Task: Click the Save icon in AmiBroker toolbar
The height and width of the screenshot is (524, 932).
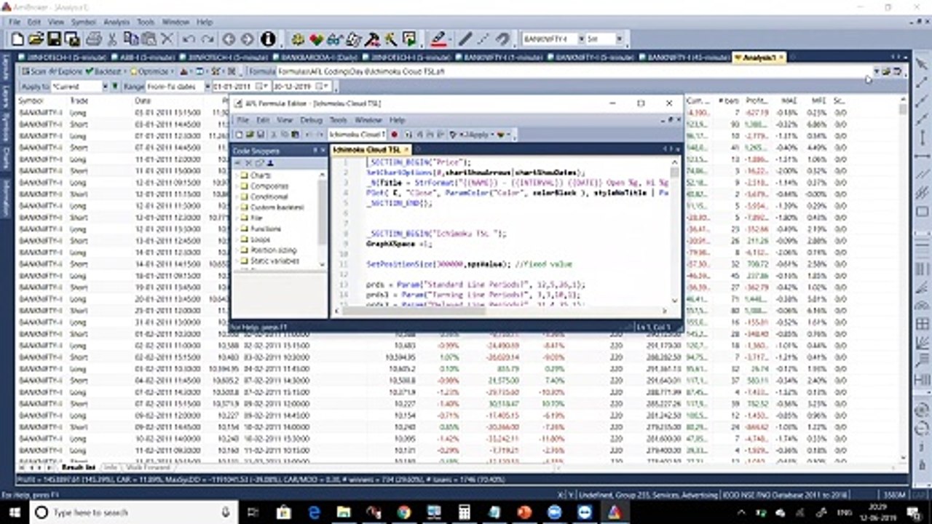Action: pyautogui.click(x=54, y=39)
